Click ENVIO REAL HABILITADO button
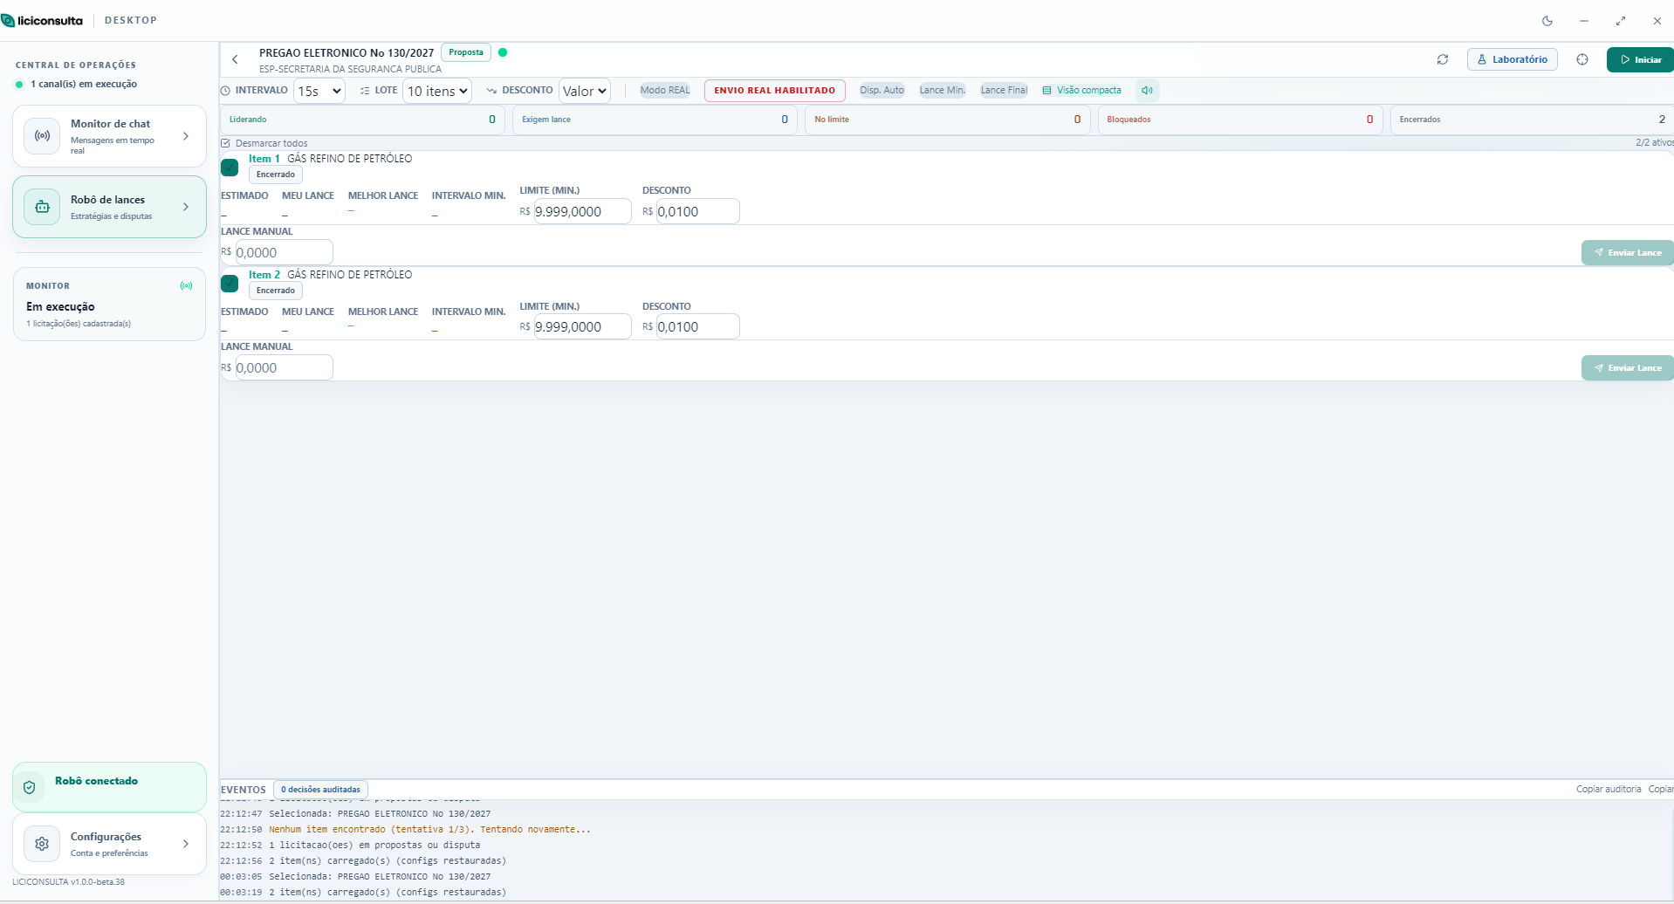 click(775, 90)
